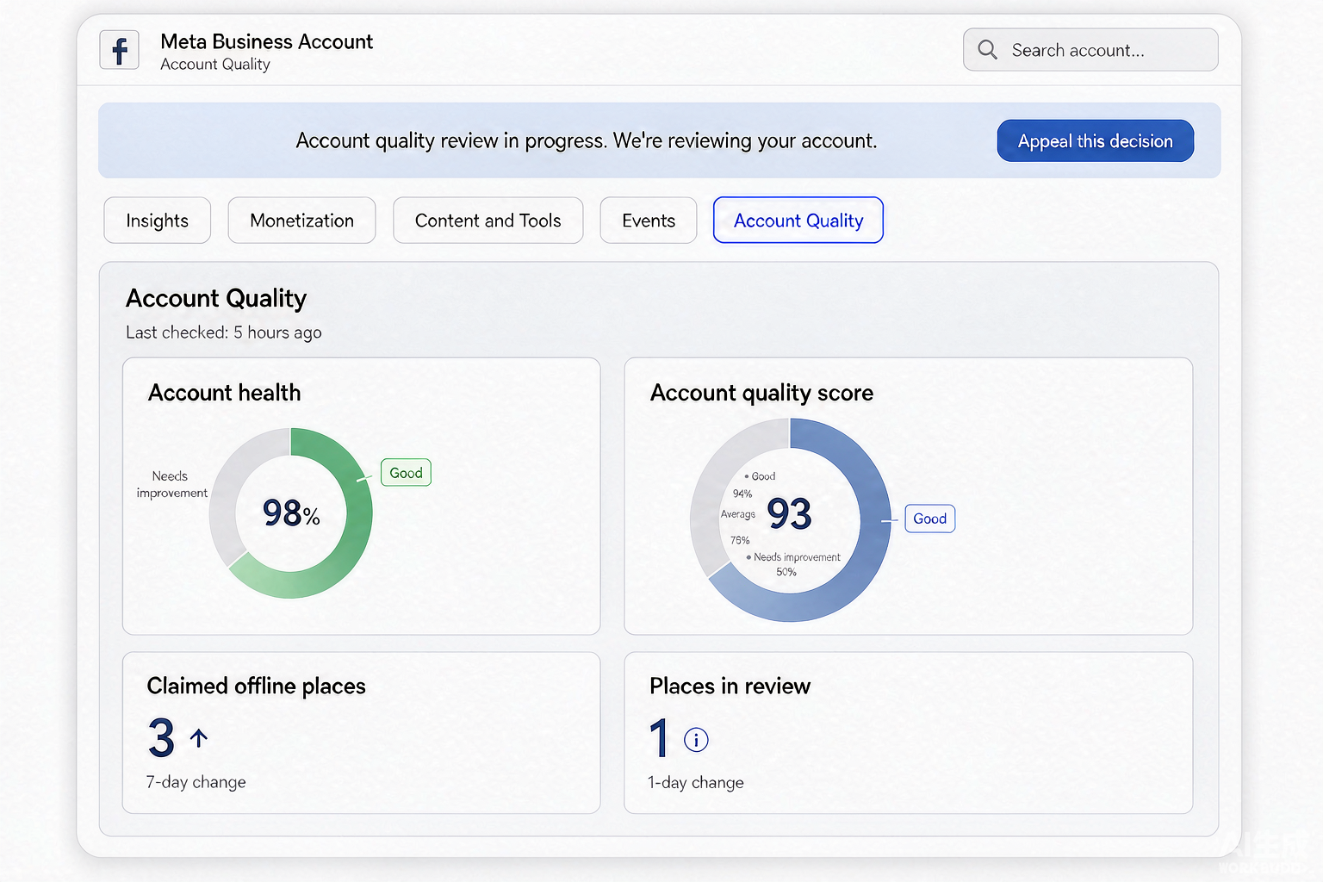Viewport: 1323px width, 882px height.
Task: Click the Meta Business Account title
Action: 267,41
